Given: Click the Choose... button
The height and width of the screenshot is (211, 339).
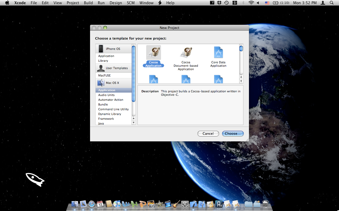Looking at the screenshot, I should 233,133.
